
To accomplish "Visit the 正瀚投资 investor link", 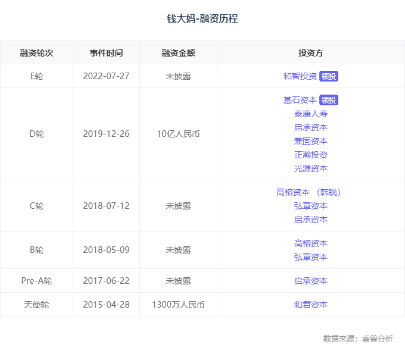I will pyautogui.click(x=311, y=155).
